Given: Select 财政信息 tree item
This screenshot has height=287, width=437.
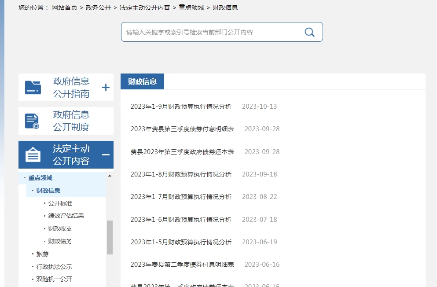Looking at the screenshot, I should [48, 191].
